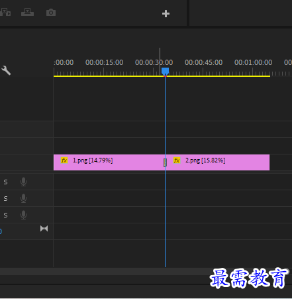Enable voice-over record on first audio track
This screenshot has width=292, height=299.
[23, 182]
